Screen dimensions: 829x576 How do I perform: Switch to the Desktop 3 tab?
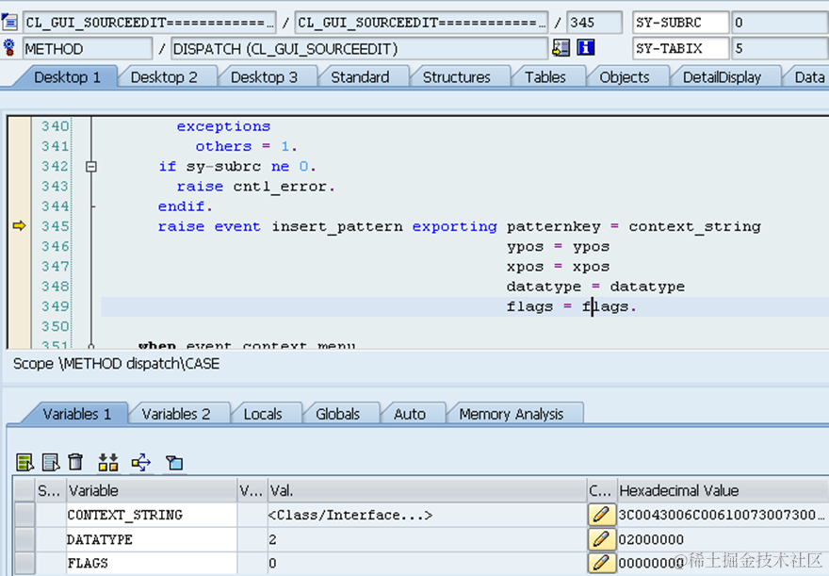pyautogui.click(x=265, y=77)
